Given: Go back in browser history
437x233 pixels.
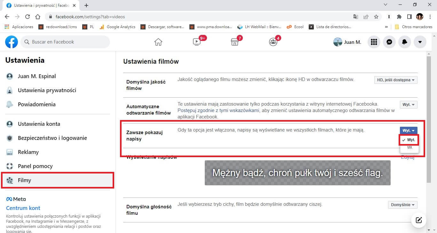Looking at the screenshot, I should [7, 17].
